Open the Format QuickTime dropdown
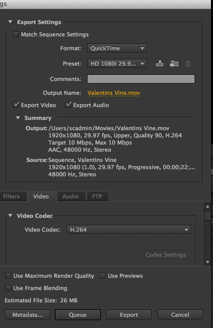213x328 pixels. pyautogui.click(x=117, y=48)
